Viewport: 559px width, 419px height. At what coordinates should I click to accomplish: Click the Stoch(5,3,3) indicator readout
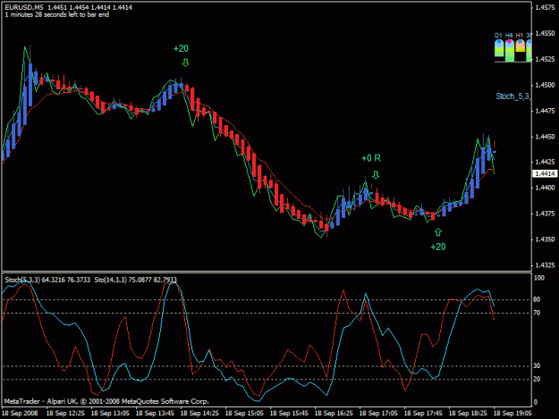[47, 281]
